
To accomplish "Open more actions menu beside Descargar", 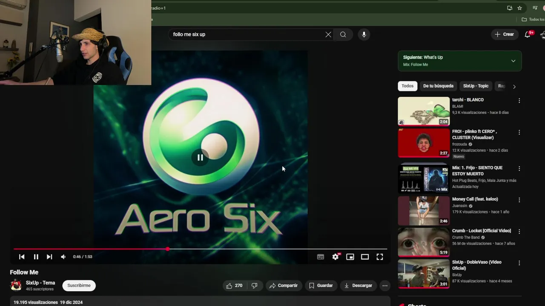I will coord(385,286).
